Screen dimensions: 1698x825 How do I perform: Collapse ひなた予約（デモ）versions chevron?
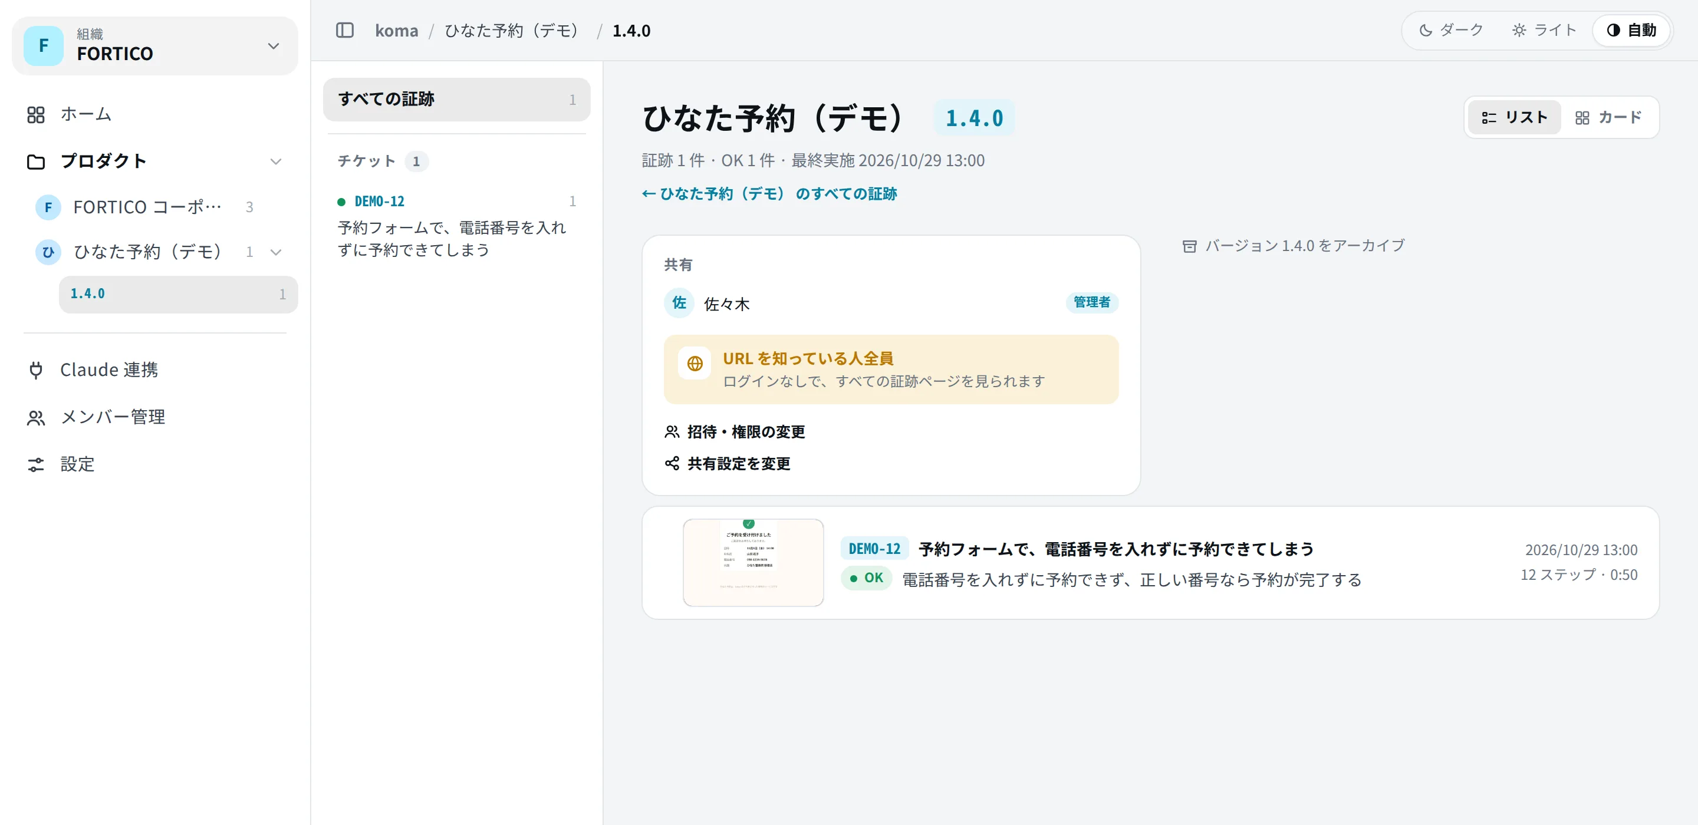275,252
